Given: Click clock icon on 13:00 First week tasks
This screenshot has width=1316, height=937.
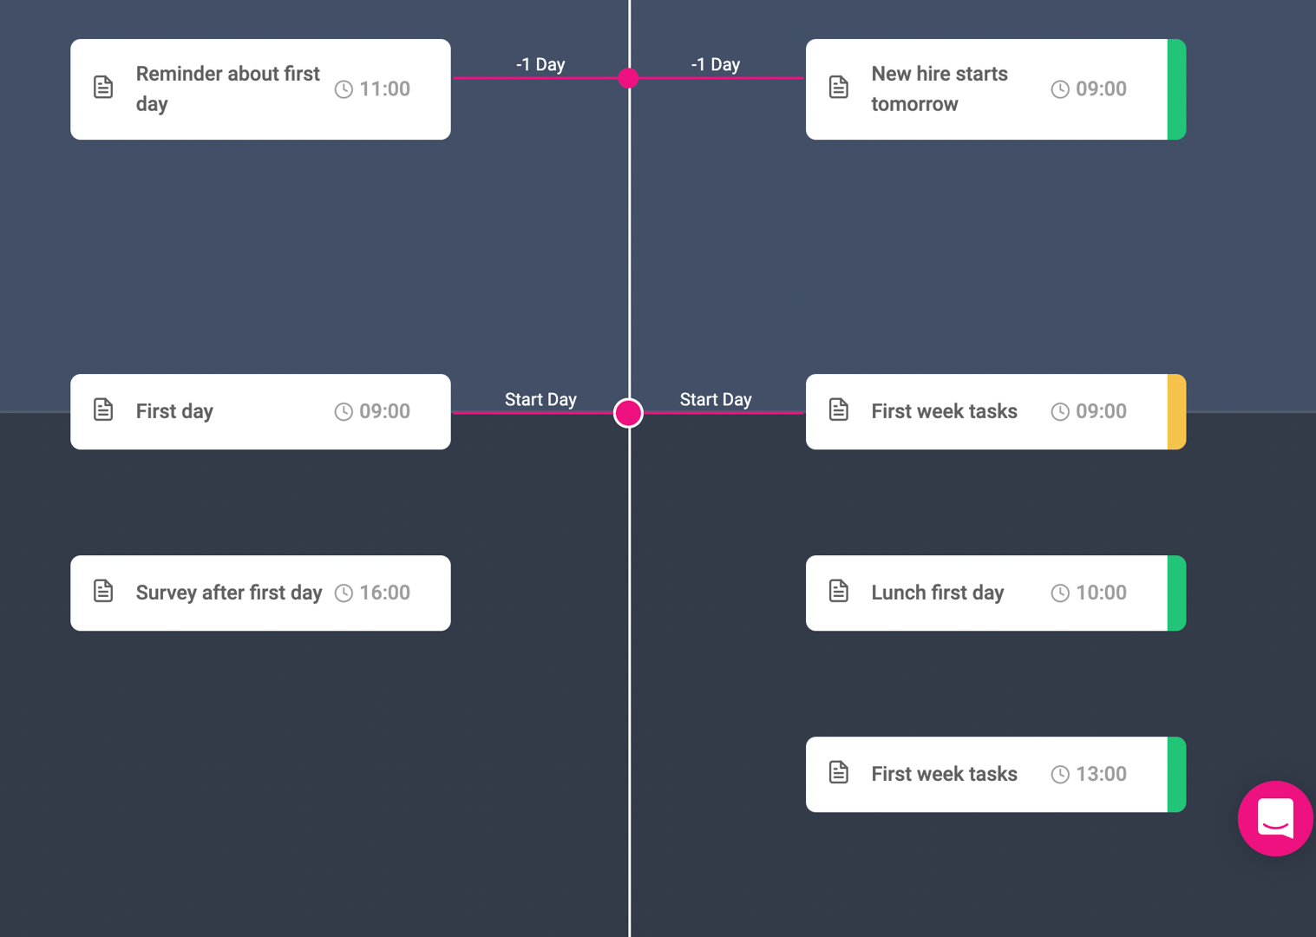Looking at the screenshot, I should point(1060,775).
